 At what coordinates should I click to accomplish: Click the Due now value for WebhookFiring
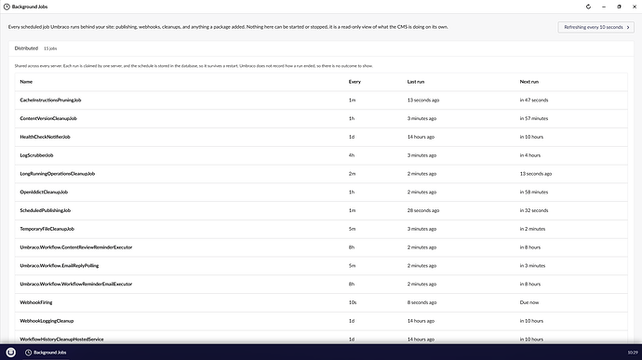(529, 302)
